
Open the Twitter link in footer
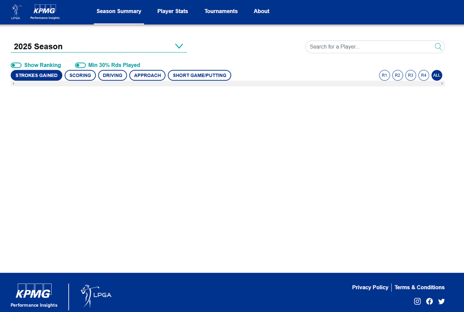441,301
